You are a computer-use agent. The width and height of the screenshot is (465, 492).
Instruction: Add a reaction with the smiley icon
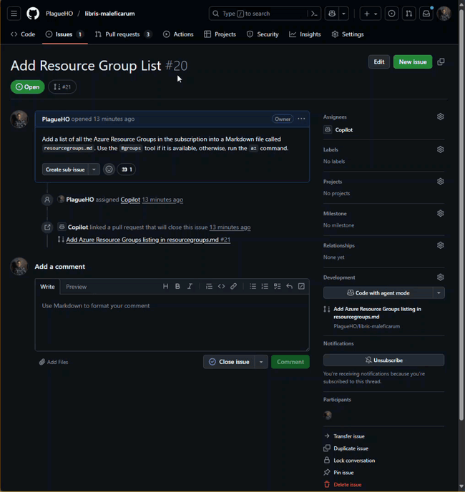pos(109,169)
